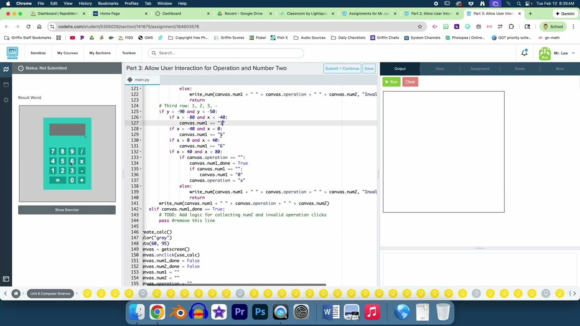This screenshot has width=580, height=326.
Task: Open the calendar icon in the left sidebar
Action: (6, 85)
